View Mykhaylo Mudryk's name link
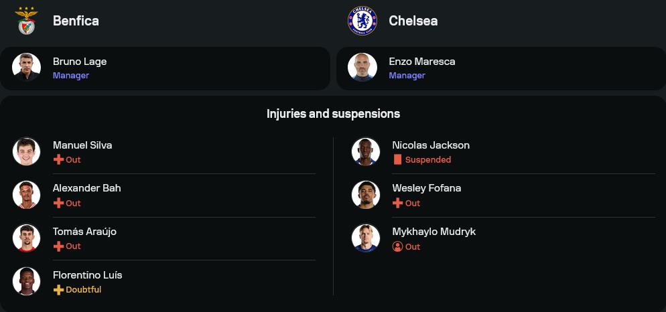 434,232
